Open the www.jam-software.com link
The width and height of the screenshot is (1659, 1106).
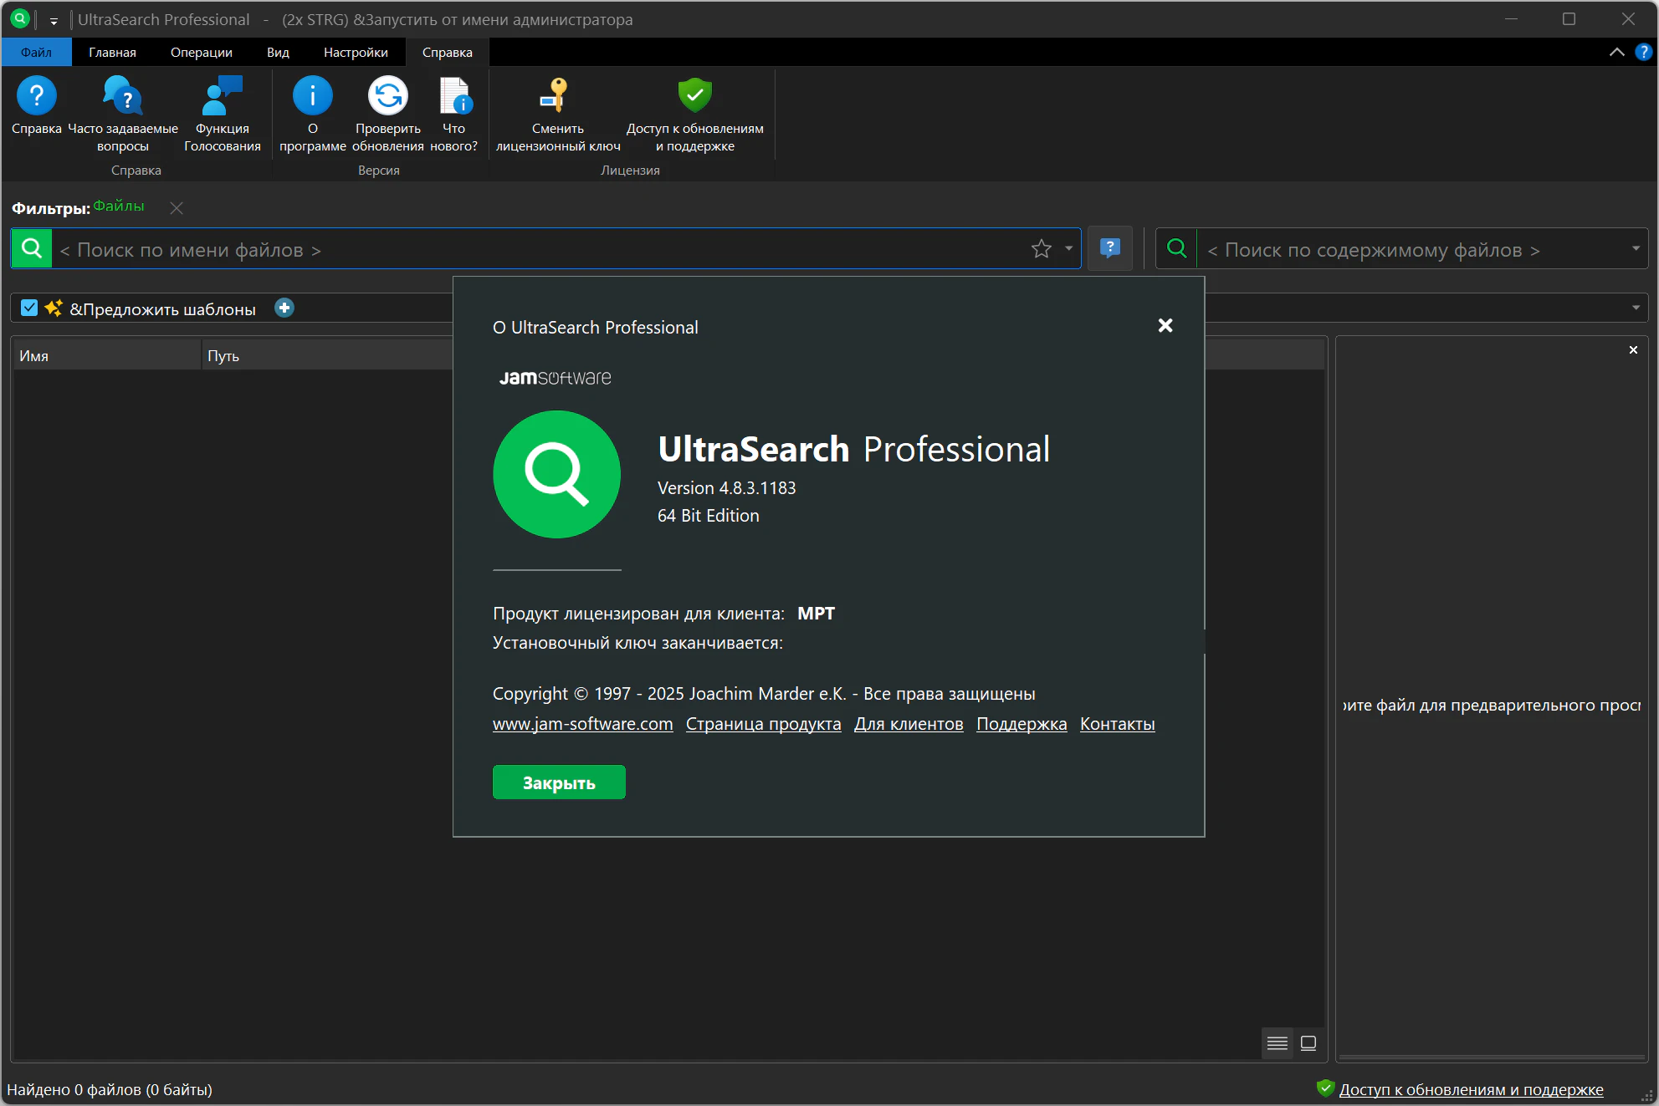(582, 724)
